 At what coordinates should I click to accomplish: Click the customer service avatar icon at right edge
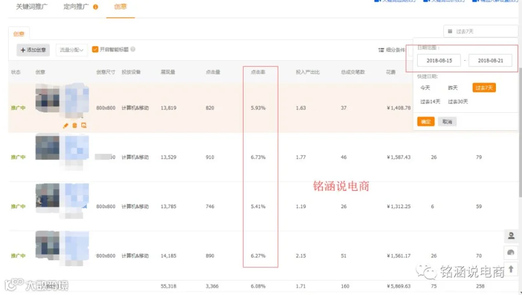[x=511, y=236]
